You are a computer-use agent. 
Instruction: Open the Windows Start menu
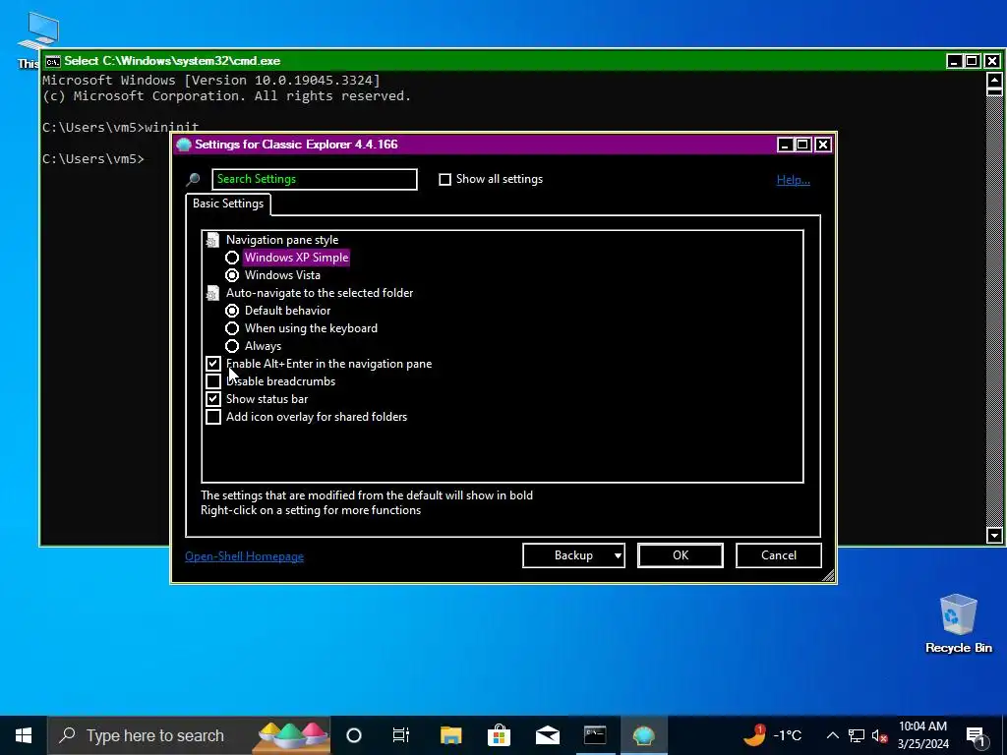pos(24,735)
